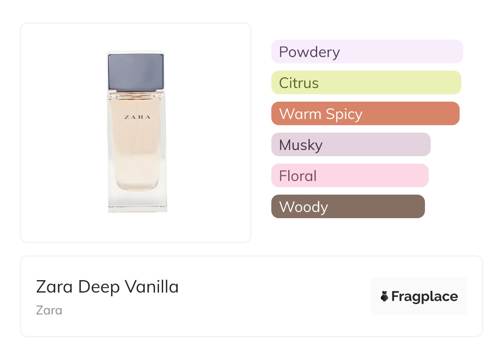
Task: Click the bottle's clear glass base
Action: tap(138, 202)
